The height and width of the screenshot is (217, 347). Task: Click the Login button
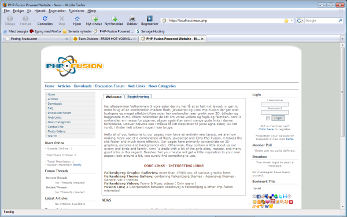point(278,118)
